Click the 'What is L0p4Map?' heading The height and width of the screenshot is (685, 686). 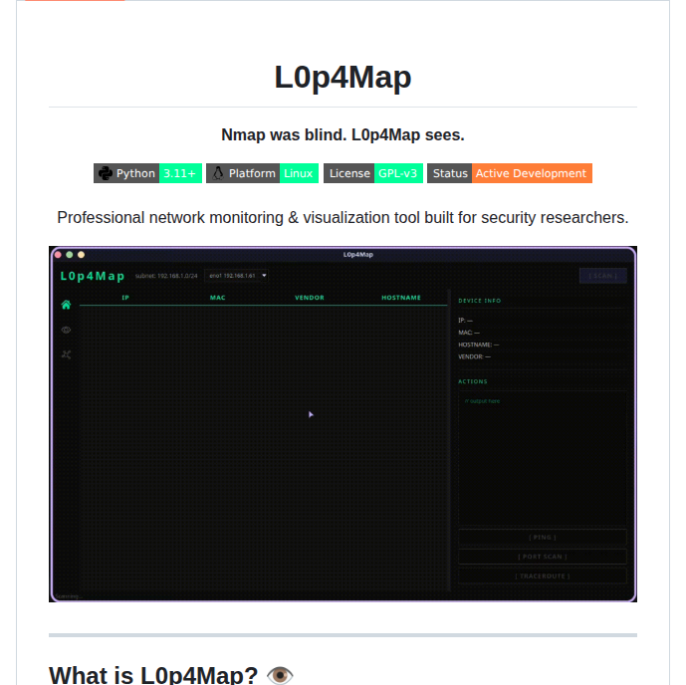(x=153, y=675)
